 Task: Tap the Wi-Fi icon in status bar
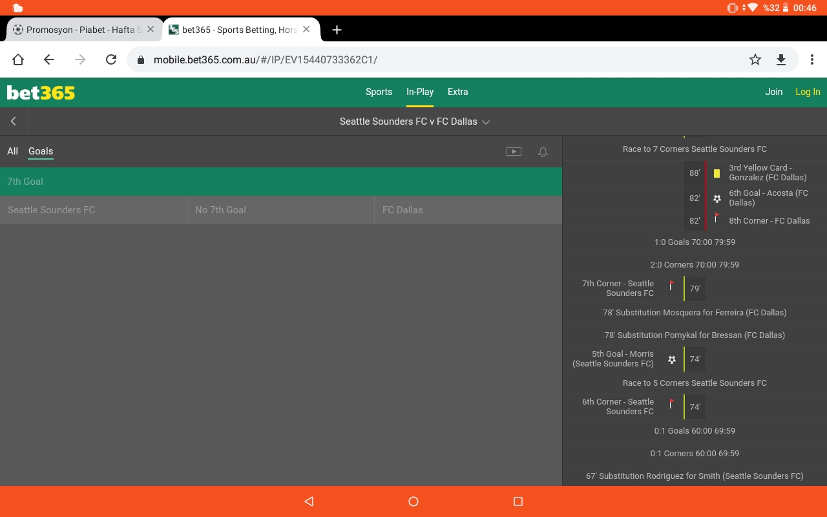click(x=753, y=8)
